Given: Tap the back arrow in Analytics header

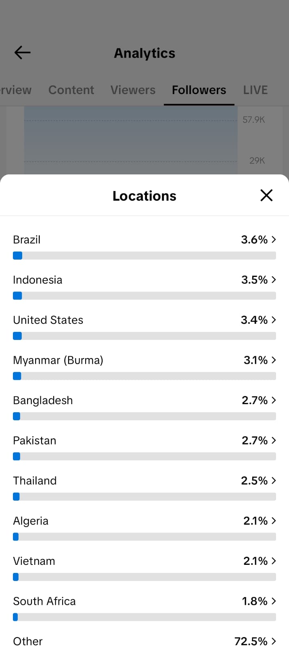Looking at the screenshot, I should point(23,52).
